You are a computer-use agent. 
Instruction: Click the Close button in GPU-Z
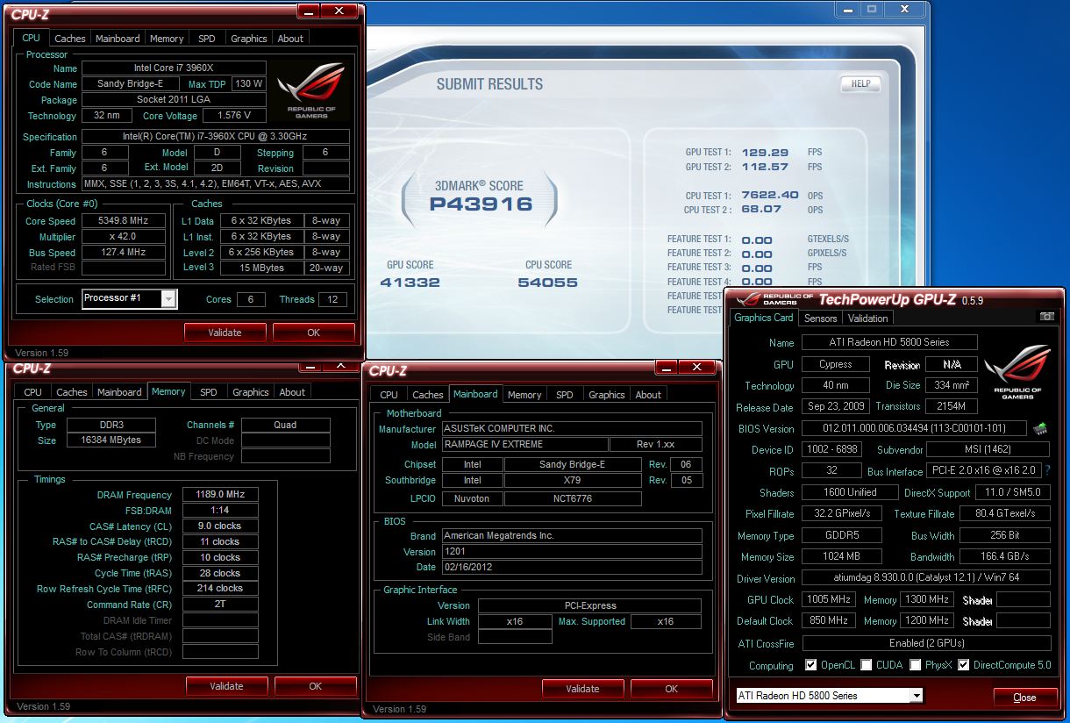1024,698
